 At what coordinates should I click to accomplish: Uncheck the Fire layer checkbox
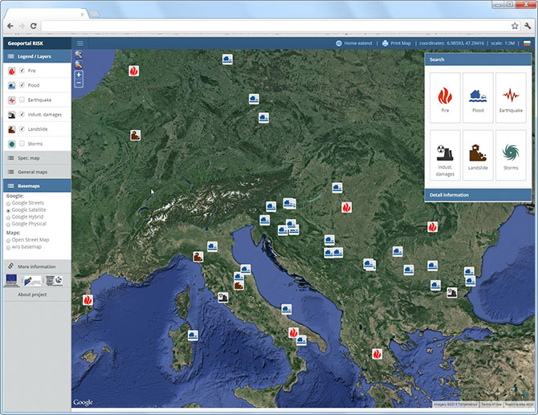click(x=22, y=71)
